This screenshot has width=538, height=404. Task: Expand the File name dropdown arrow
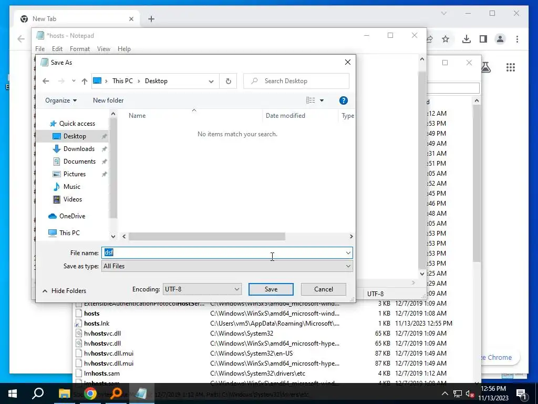[x=348, y=253]
